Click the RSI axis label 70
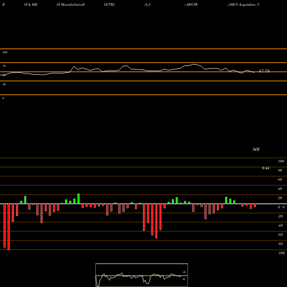287x287 pixels. pos(4,66)
